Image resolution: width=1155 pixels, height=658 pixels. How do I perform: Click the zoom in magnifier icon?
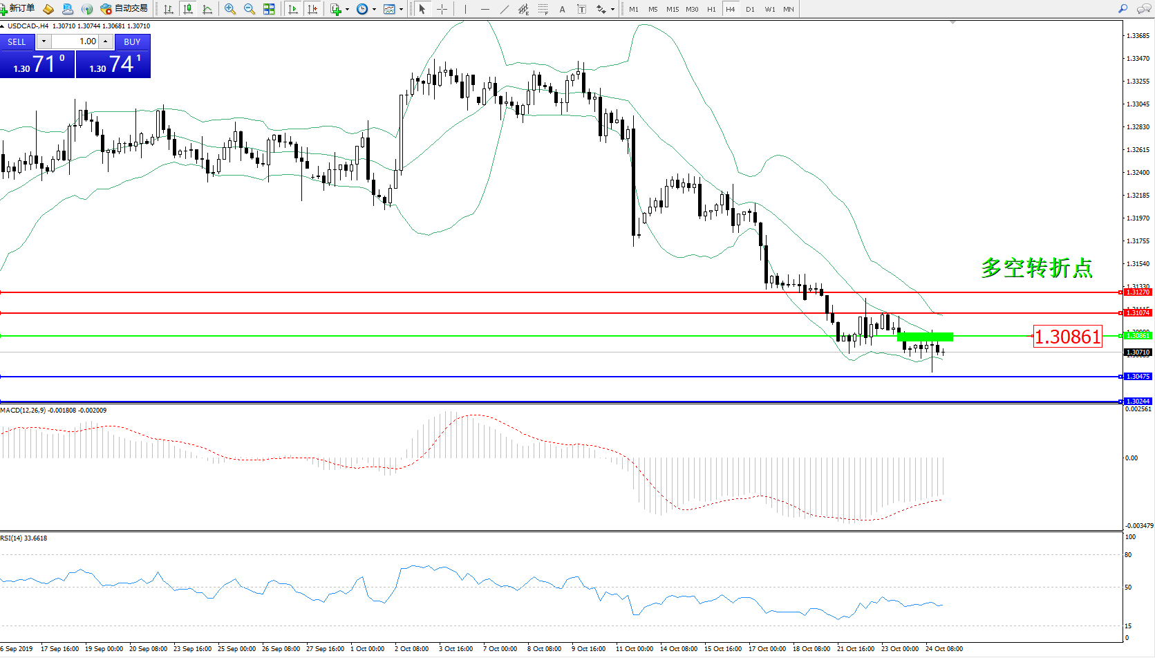pos(230,9)
